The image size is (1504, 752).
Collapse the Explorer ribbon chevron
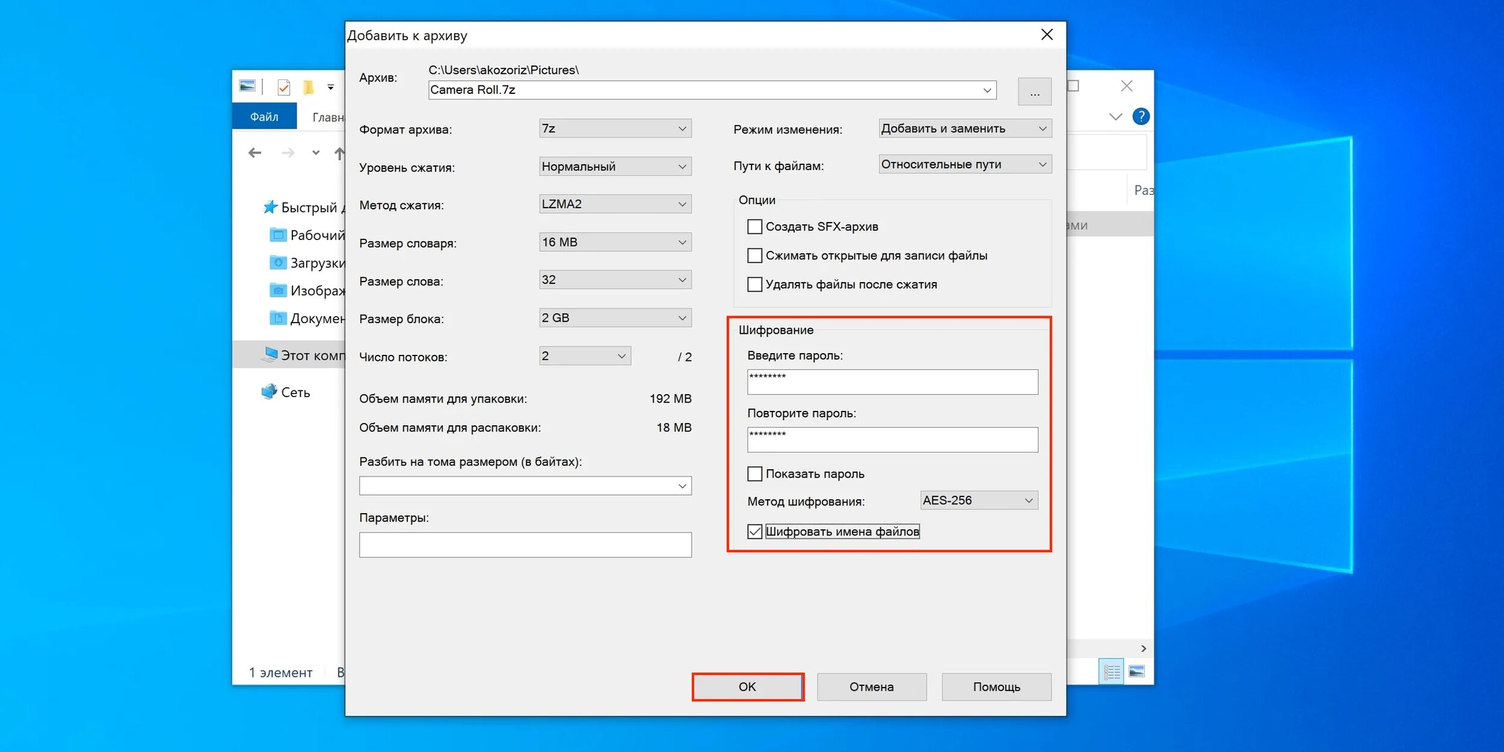(1115, 117)
